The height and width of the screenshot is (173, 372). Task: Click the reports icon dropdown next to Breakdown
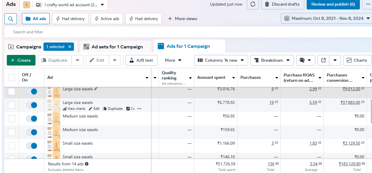tap(306, 60)
